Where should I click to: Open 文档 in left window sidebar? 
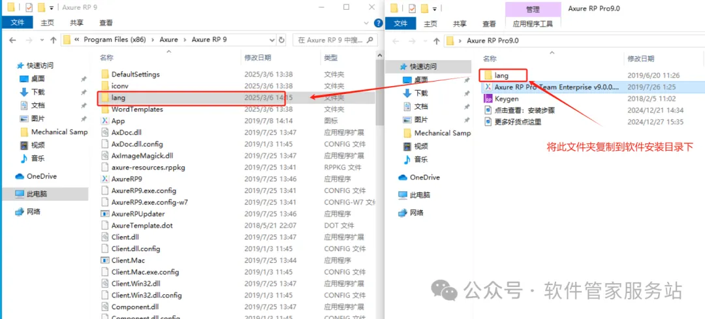point(39,106)
